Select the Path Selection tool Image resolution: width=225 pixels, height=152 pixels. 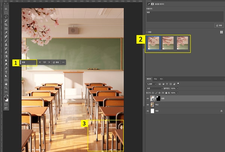pyautogui.click(x=6, y=76)
